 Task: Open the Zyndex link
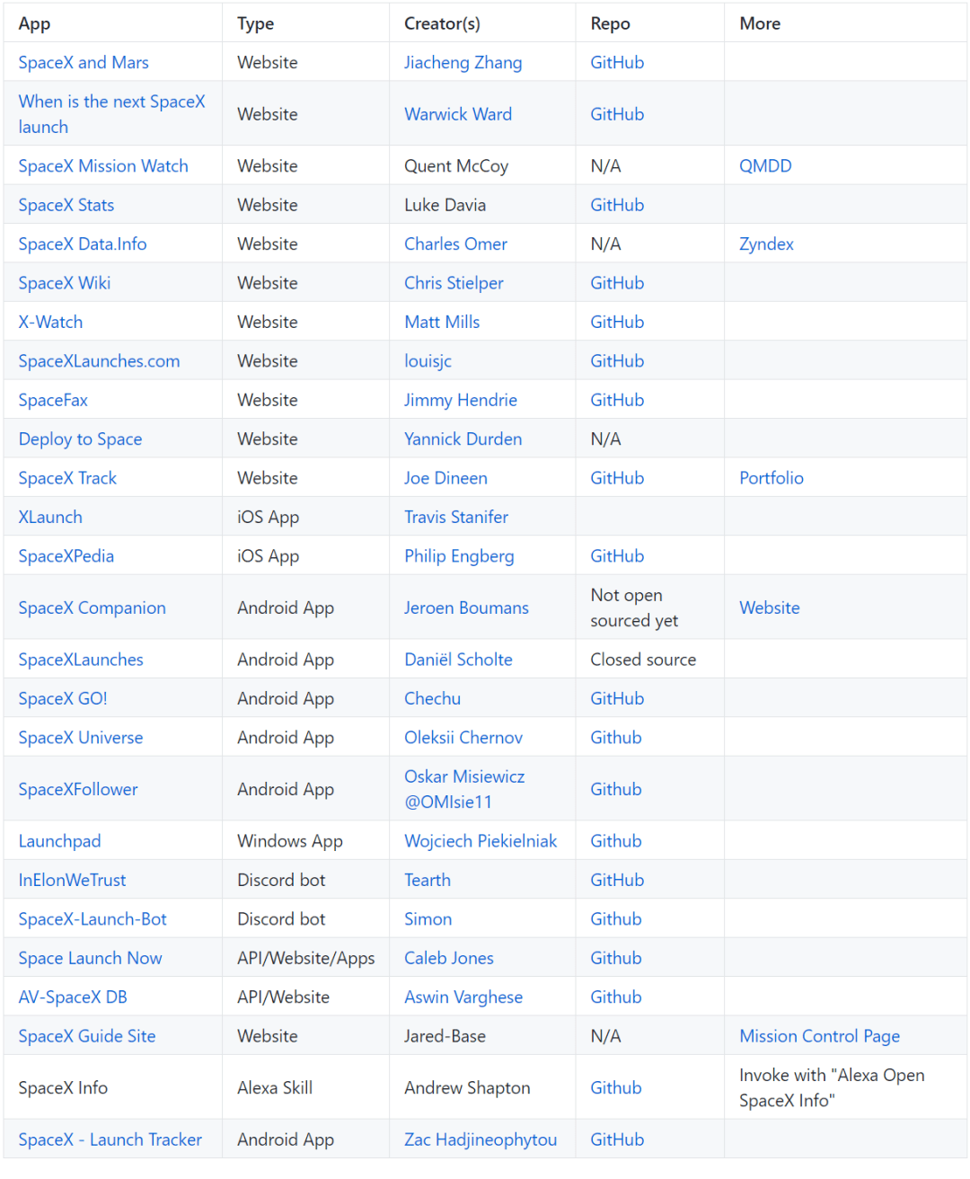[x=766, y=244]
